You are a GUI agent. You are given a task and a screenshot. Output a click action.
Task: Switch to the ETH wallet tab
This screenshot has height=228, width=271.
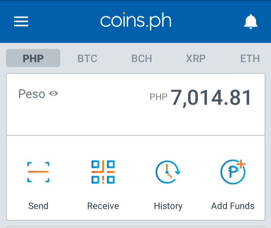(250, 59)
